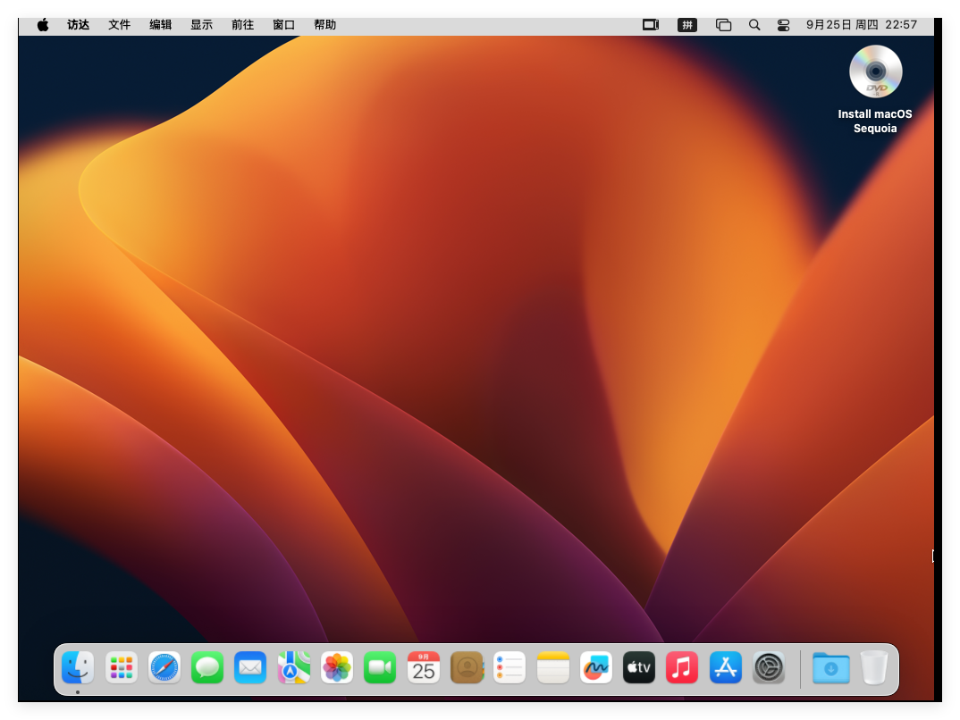Open the Contacts app
The width and height of the screenshot is (960, 720).
[x=467, y=667]
